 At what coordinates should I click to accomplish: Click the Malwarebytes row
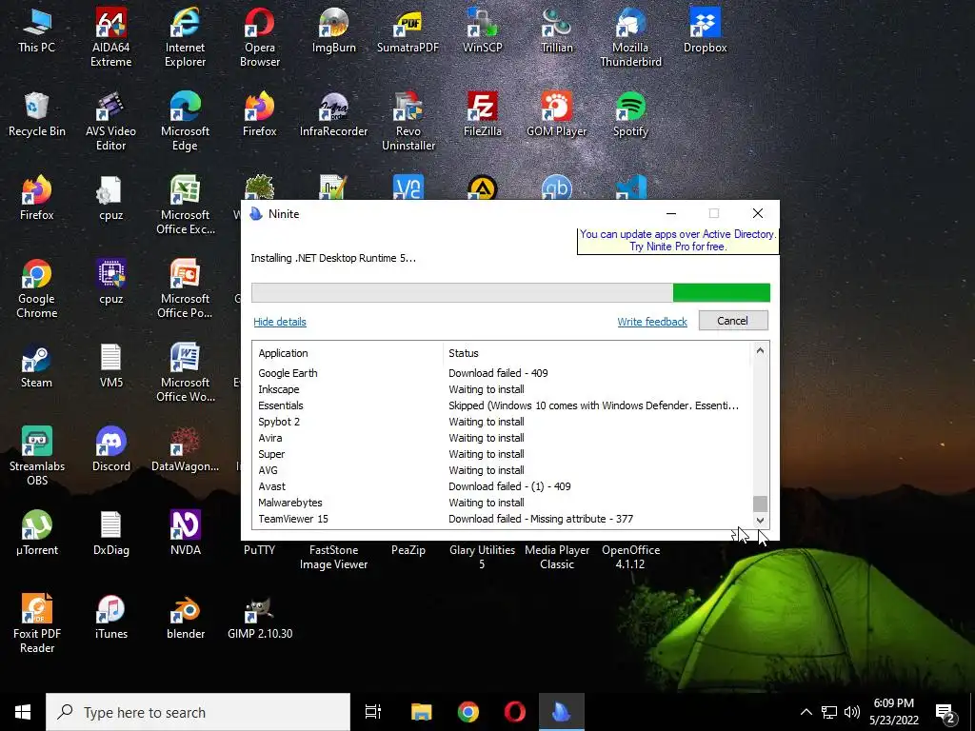(503, 503)
